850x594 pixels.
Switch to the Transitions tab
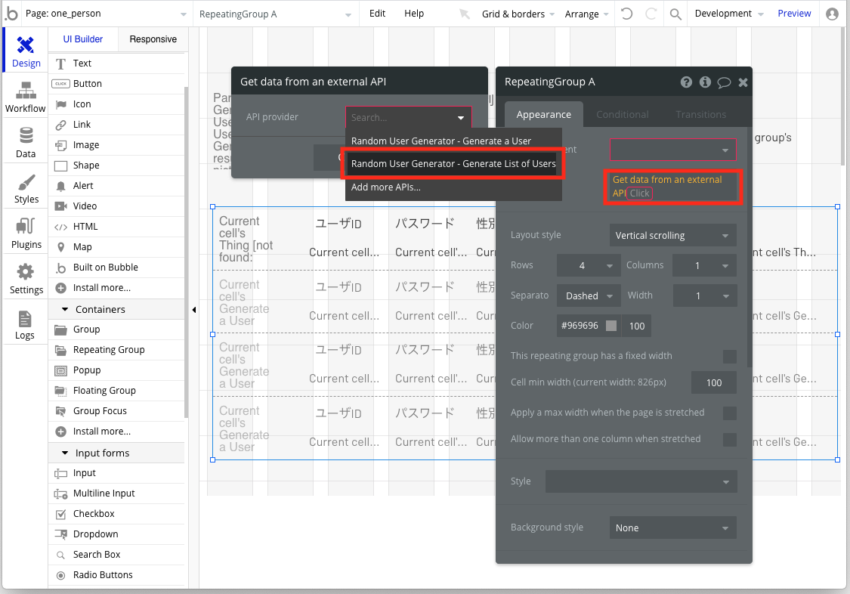701,115
